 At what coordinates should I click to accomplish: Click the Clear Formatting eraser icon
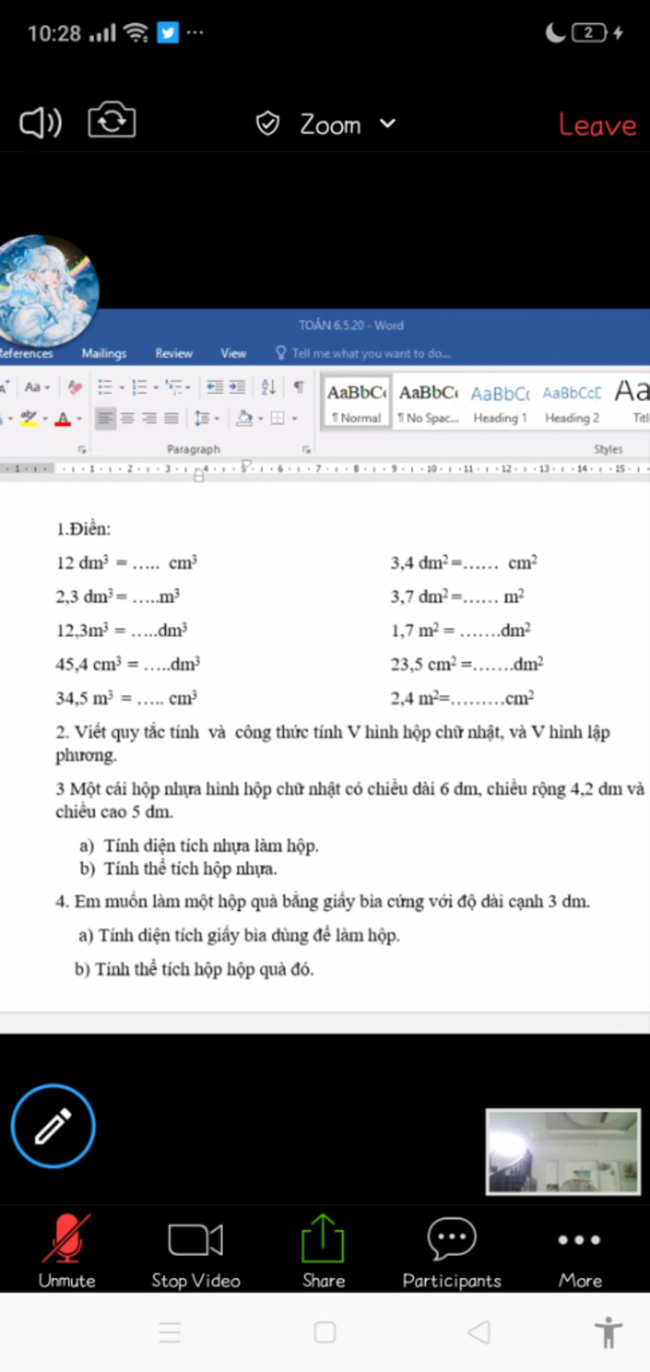pyautogui.click(x=75, y=386)
